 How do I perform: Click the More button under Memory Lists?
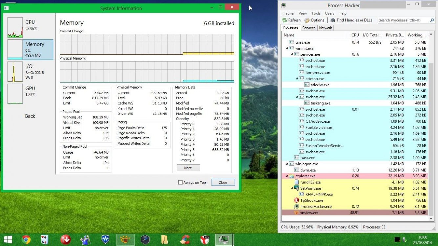[x=188, y=168]
